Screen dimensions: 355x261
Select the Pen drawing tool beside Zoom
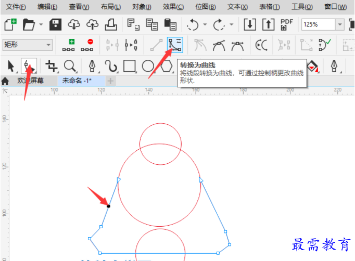92,66
